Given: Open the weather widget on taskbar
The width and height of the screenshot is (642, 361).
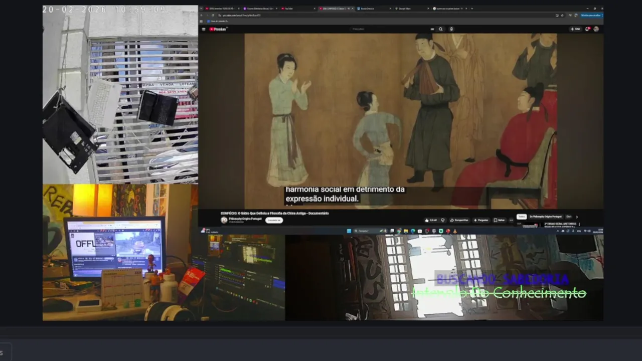Looking at the screenshot, I should 208,231.
